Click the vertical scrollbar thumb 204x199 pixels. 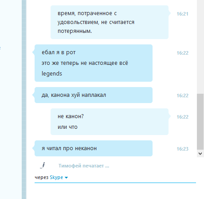200,122
